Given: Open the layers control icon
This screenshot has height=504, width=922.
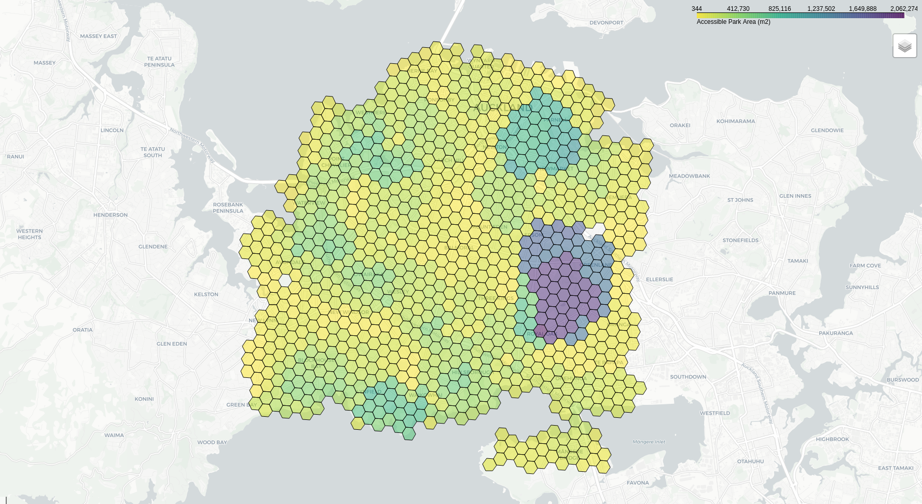Looking at the screenshot, I should click(904, 46).
